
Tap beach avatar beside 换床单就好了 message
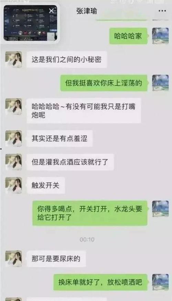[160, 282]
